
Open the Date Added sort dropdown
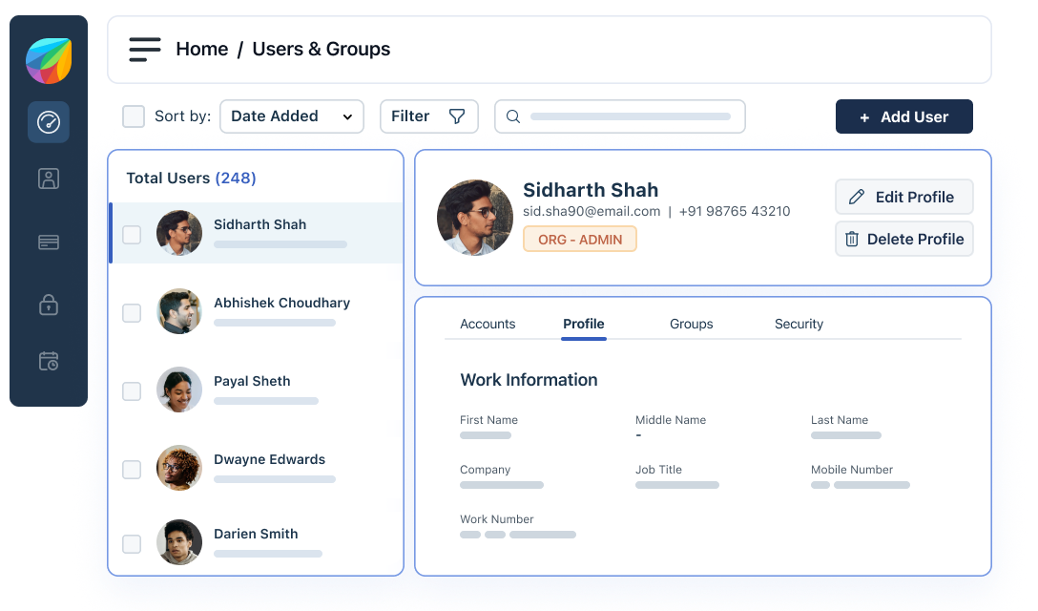tap(291, 116)
